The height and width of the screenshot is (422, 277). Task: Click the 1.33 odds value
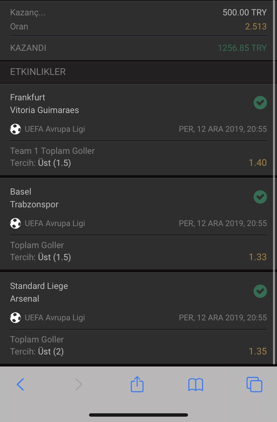[x=258, y=257]
